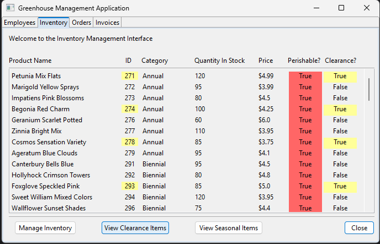The image size is (380, 244).
Task: Select red Perishable cell for Marigold Yellow Sprays
Action: pyautogui.click(x=305, y=87)
